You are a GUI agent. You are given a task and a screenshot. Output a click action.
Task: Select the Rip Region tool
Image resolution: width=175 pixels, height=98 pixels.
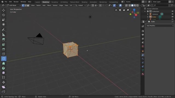coord(4,92)
